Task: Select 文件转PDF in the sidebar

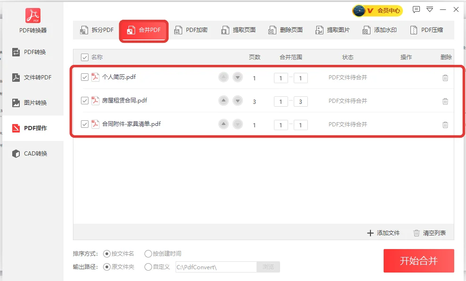Action: point(33,78)
